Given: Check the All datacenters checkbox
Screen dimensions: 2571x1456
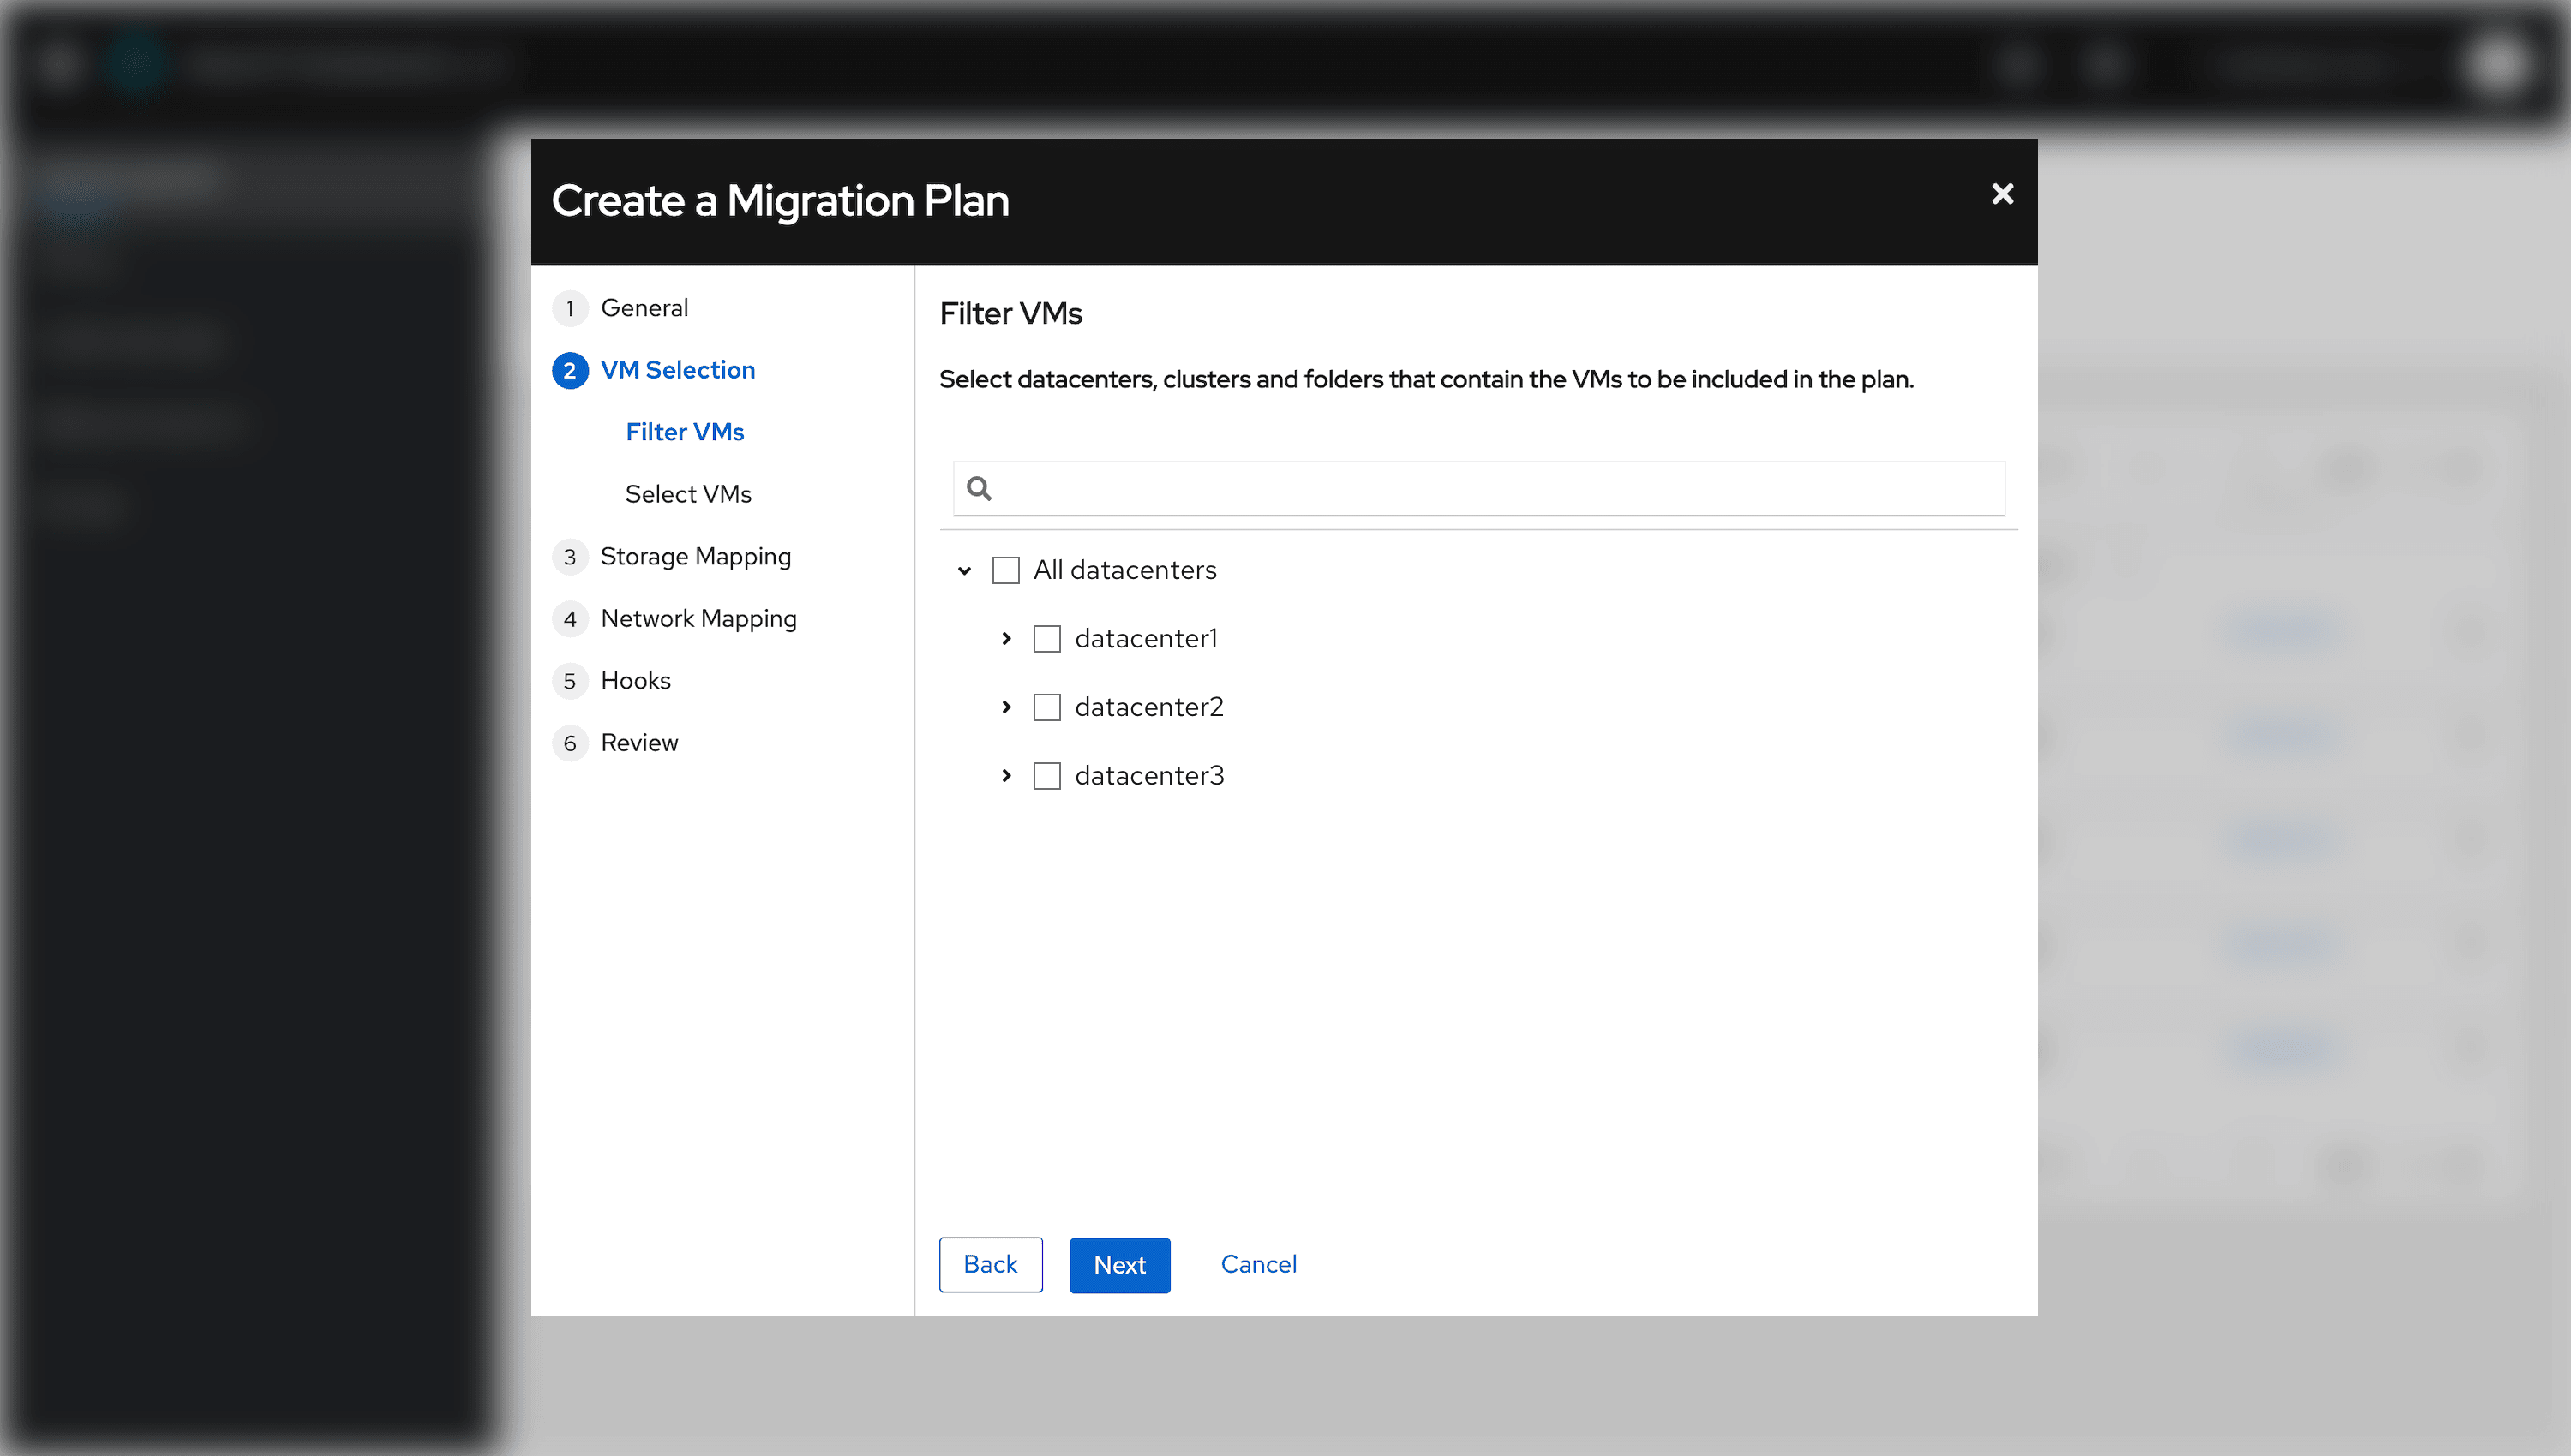Looking at the screenshot, I should click(x=1005, y=570).
